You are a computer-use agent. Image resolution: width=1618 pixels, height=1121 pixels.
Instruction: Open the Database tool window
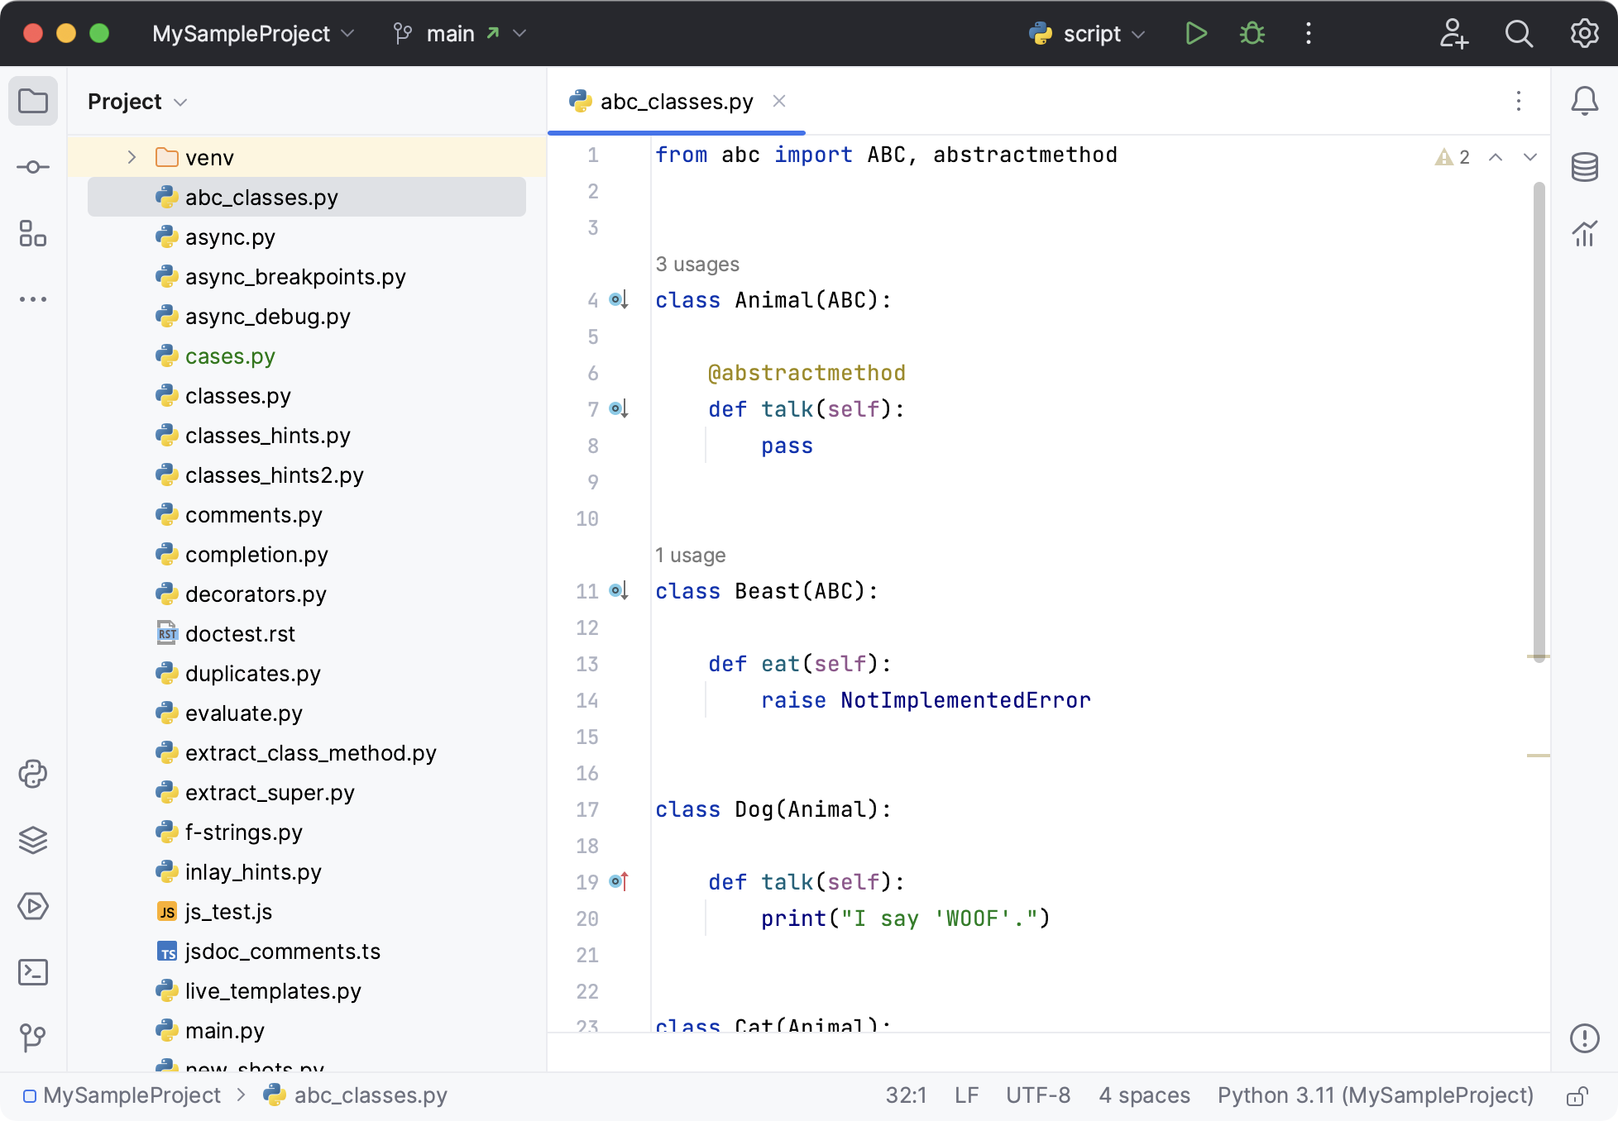click(x=1584, y=167)
